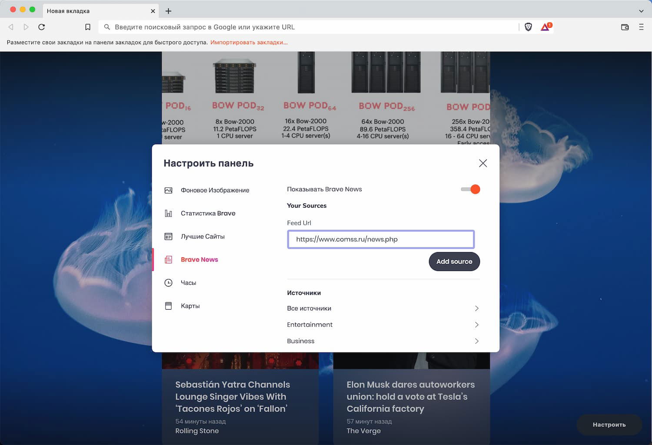Click the Статистика Brave chart icon

(x=169, y=213)
